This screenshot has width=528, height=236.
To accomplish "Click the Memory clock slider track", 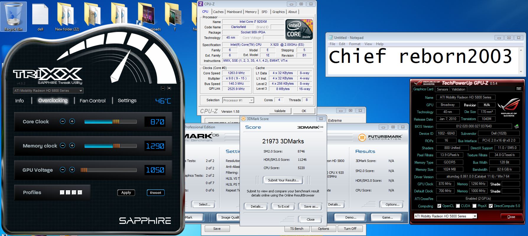I will point(111,146).
